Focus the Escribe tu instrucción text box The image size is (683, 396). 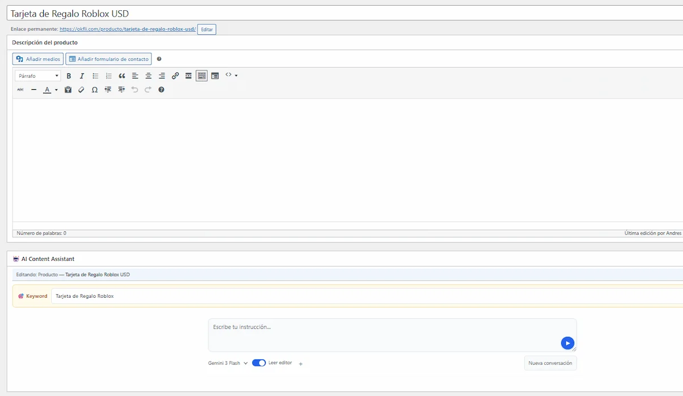click(392, 335)
